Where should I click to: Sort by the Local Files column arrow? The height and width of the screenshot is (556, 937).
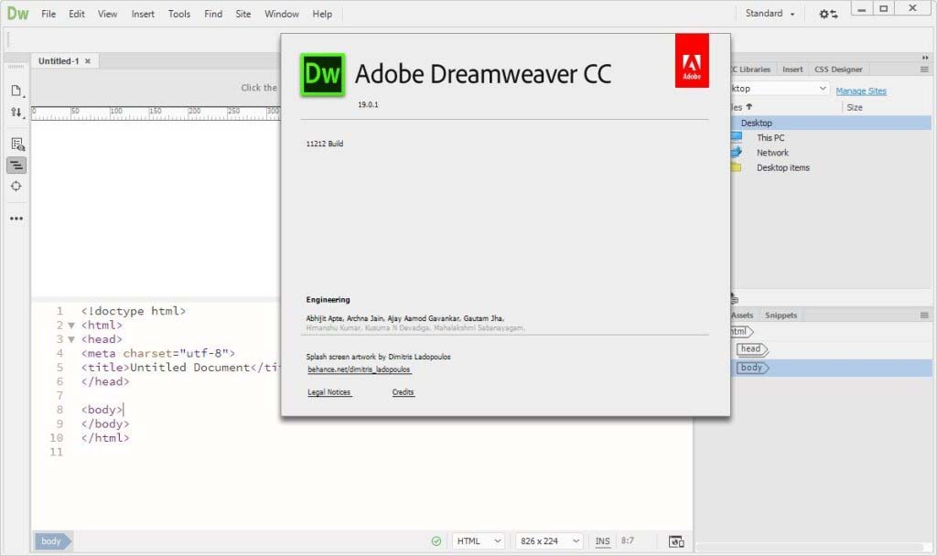(749, 107)
